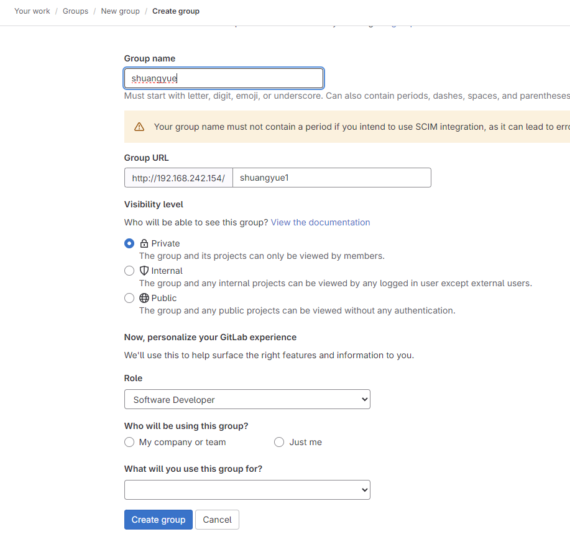
Task: Click 'Who will be able to see this group?' text
Action: [196, 222]
